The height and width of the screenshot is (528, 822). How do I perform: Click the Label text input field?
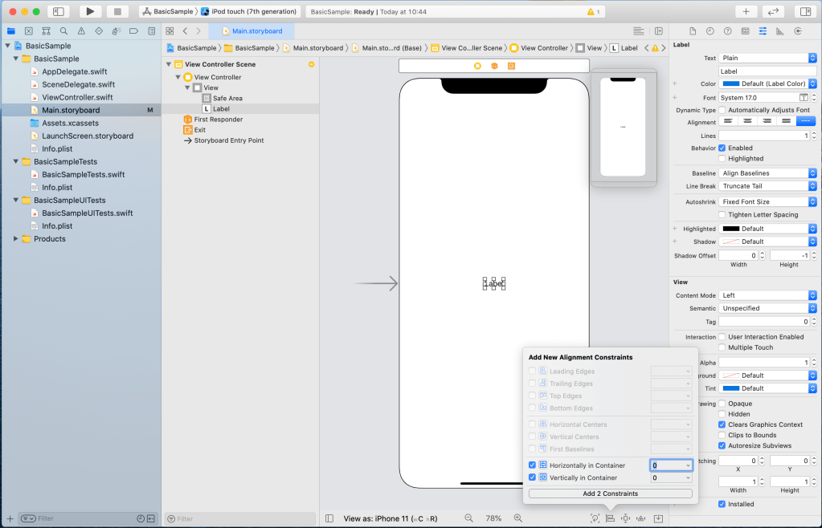pos(767,71)
